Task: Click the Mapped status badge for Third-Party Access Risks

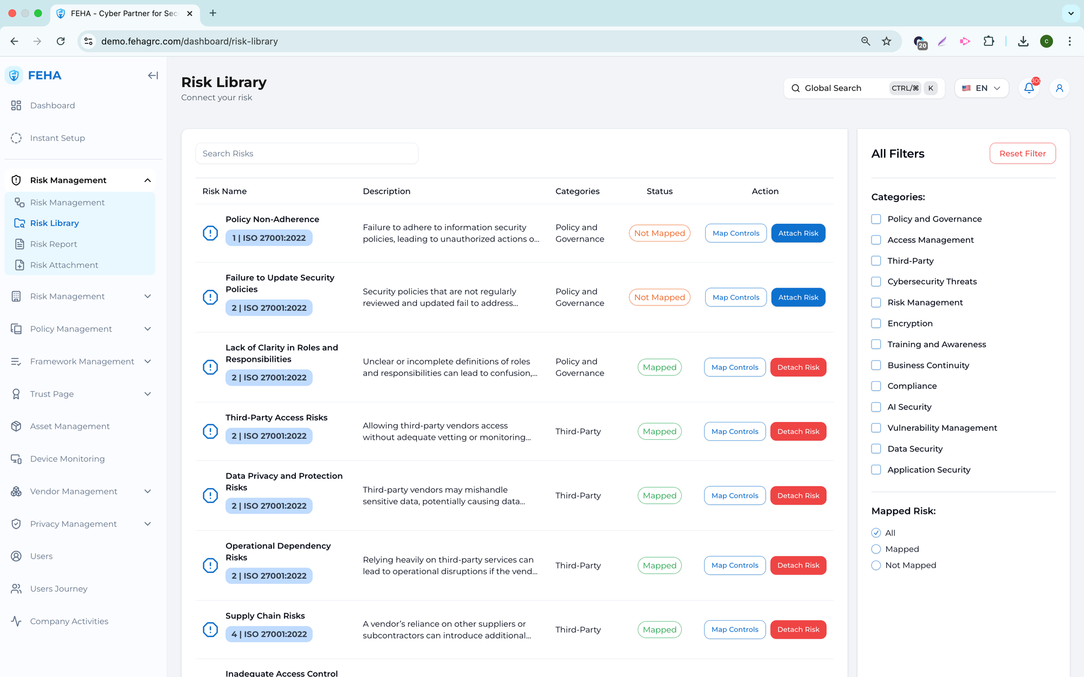Action: pyautogui.click(x=659, y=432)
